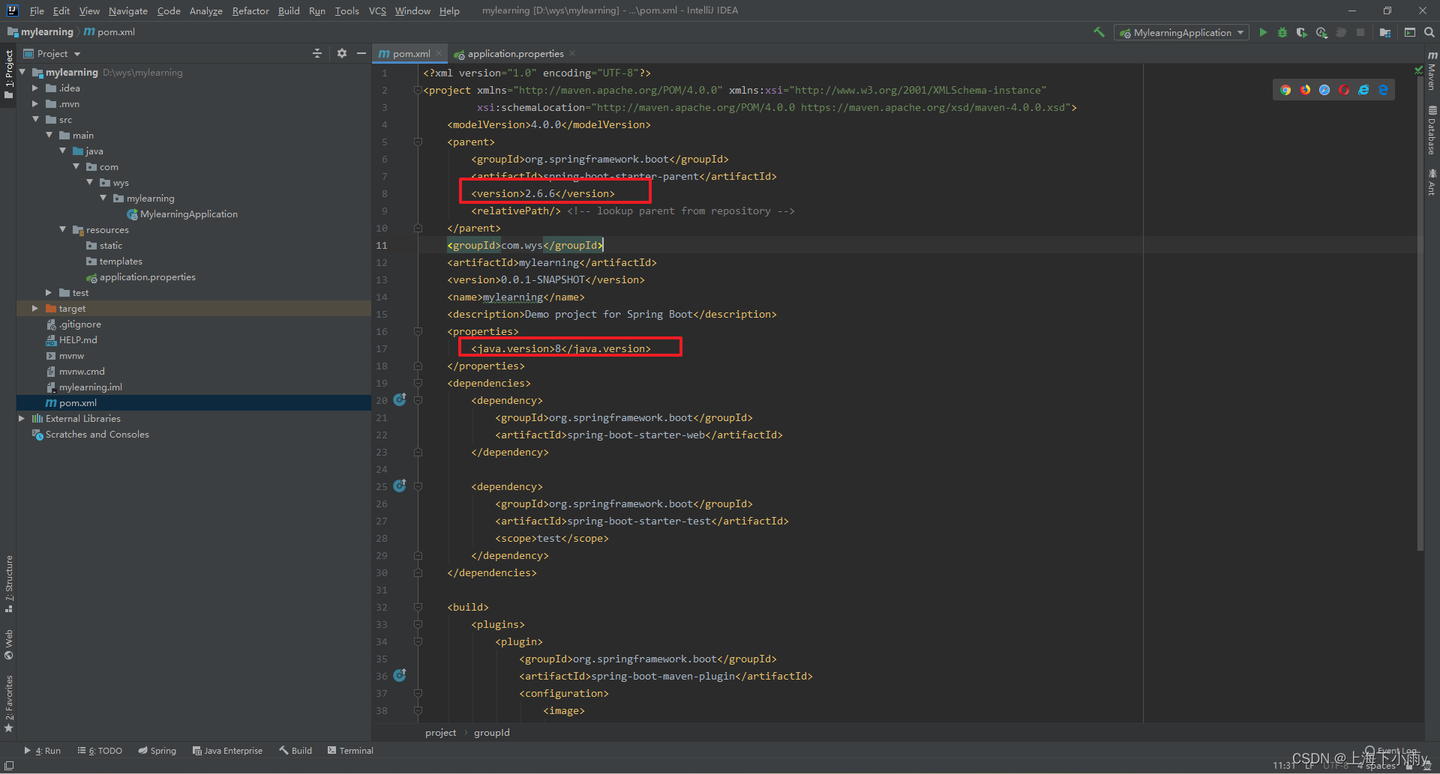Viewport: 1440px width, 774px height.
Task: Open pom.xml in Safari browser icon
Action: pos(1324,90)
